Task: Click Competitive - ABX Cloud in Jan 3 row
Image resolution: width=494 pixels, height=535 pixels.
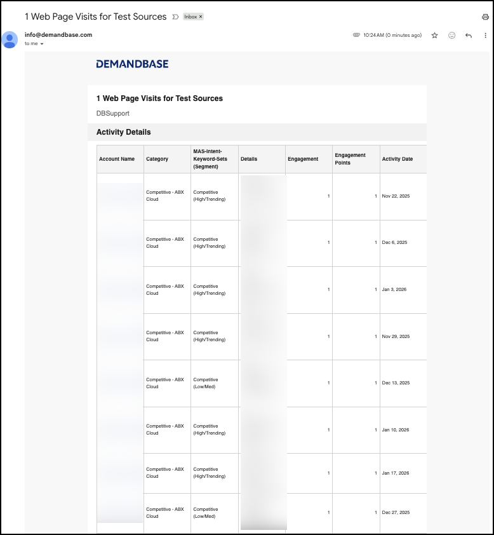Action: coord(165,290)
